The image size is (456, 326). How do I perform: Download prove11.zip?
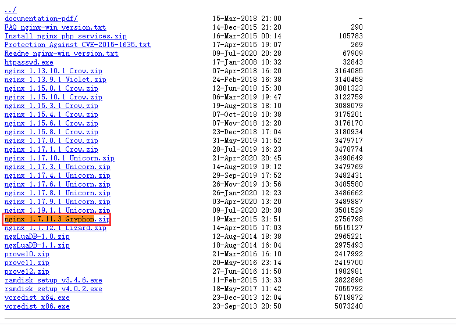click(x=27, y=263)
